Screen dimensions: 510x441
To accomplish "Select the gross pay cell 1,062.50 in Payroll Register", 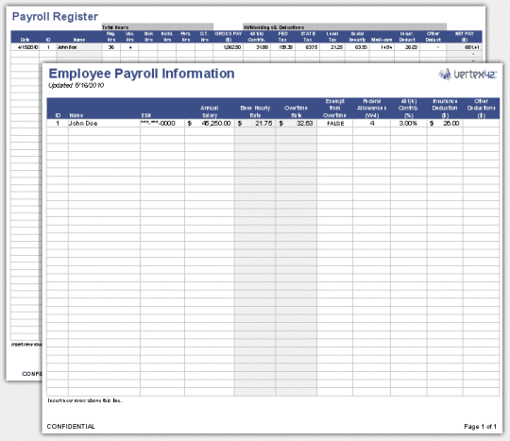I will coord(229,47).
